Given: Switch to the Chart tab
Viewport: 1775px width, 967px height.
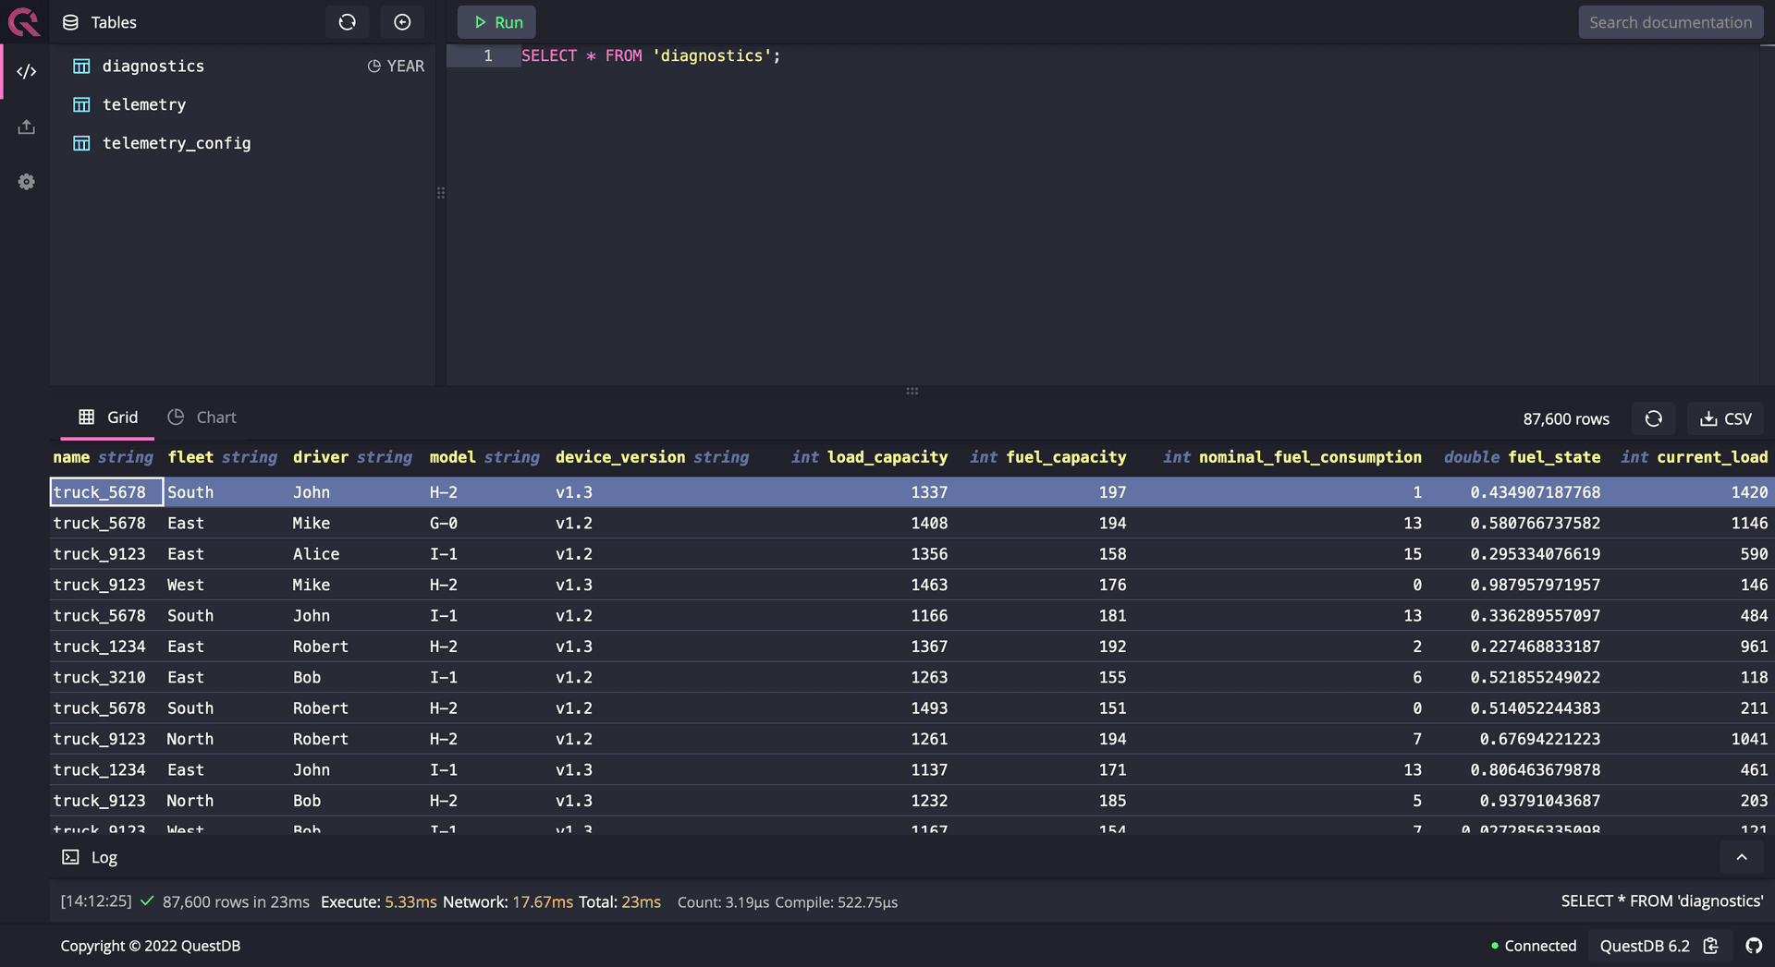Looking at the screenshot, I should (202, 417).
